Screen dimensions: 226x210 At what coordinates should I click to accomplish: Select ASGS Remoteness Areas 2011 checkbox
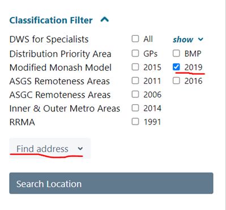pyautogui.click(x=135, y=80)
